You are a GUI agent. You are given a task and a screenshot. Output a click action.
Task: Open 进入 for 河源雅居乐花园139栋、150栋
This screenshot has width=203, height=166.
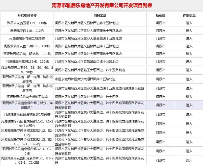[189, 62]
